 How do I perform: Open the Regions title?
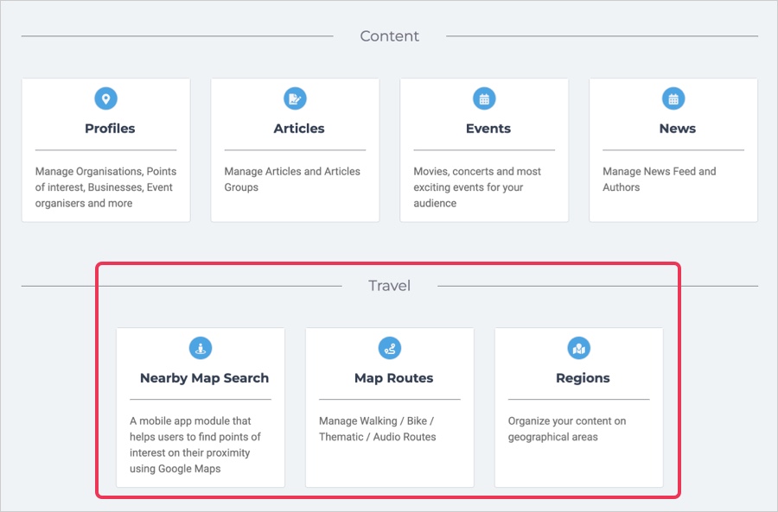[x=583, y=378]
